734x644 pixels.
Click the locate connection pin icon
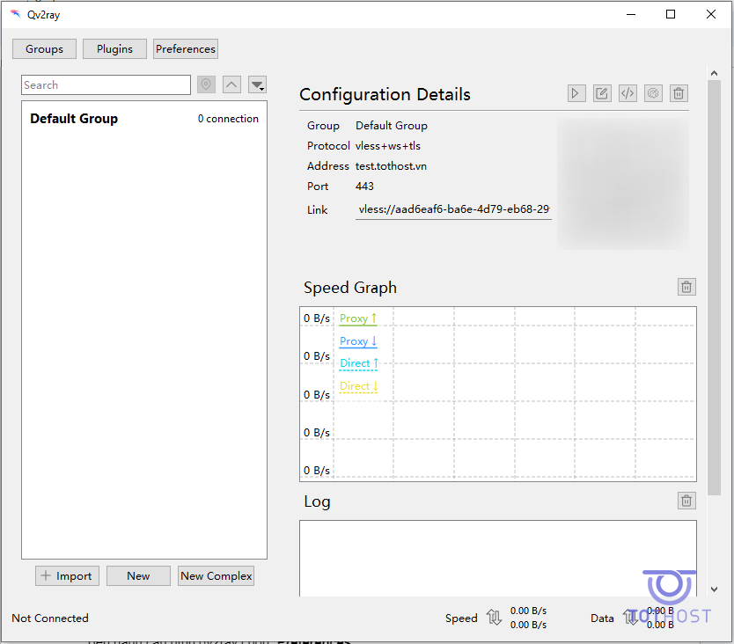tap(206, 84)
